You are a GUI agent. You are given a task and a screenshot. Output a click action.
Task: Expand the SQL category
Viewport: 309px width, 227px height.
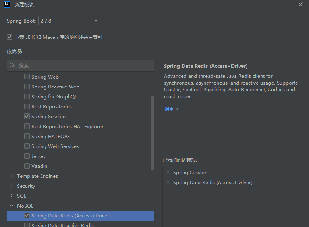[12, 196]
